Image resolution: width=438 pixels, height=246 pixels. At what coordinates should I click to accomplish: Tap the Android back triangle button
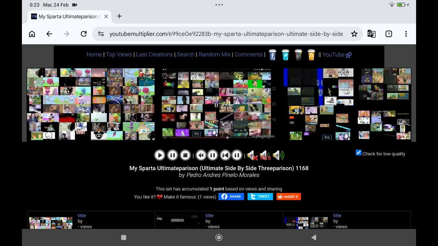click(314, 237)
